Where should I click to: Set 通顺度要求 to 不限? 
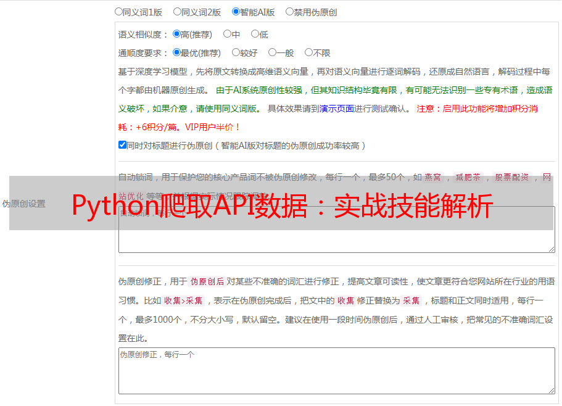pyautogui.click(x=308, y=53)
